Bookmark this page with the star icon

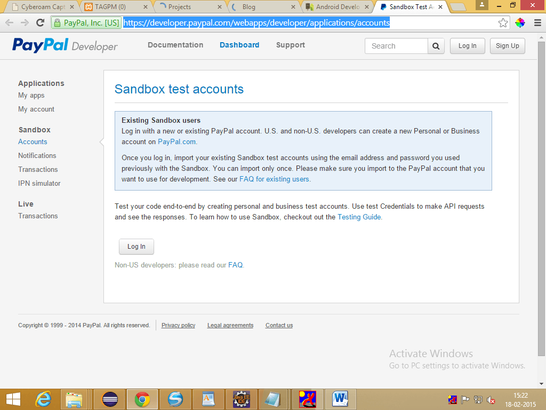click(x=503, y=22)
